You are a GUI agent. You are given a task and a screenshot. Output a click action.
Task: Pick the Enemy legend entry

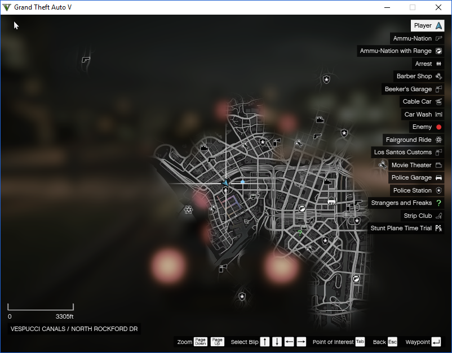(427, 127)
